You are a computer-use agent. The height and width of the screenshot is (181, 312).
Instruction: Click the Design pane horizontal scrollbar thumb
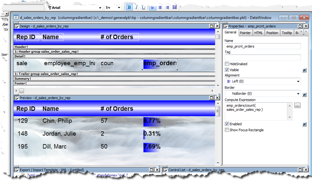[x=21, y=91]
